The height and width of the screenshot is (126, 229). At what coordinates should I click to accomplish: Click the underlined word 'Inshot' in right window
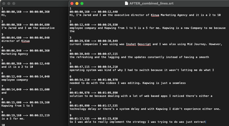(x=131, y=44)
